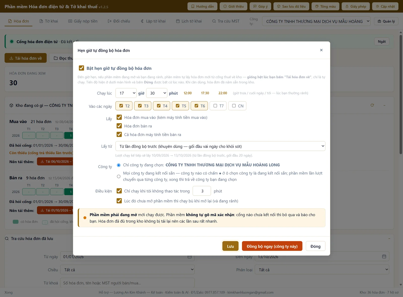Toggle Chỉ chạy khi tôi không thao tác
Screen dimensions: 403x297
(119, 191)
